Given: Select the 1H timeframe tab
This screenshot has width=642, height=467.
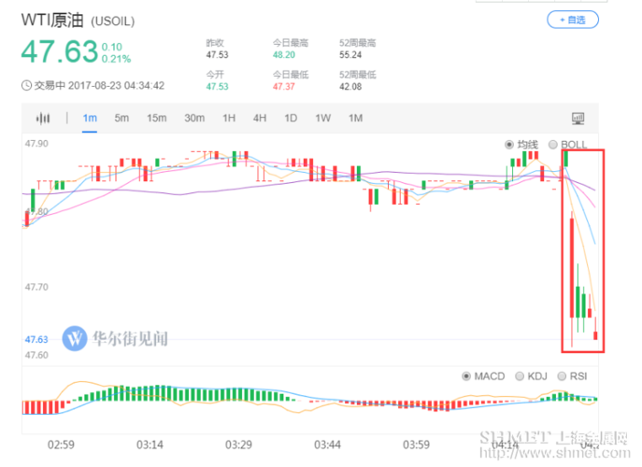Looking at the screenshot, I should (229, 119).
